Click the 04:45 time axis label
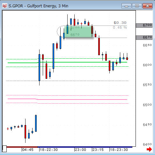This screenshot has height=155, width=155. click(x=28, y=150)
